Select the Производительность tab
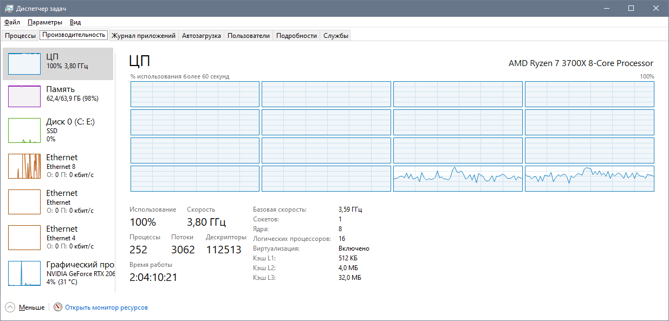The height and width of the screenshot is (321, 669). [x=74, y=35]
